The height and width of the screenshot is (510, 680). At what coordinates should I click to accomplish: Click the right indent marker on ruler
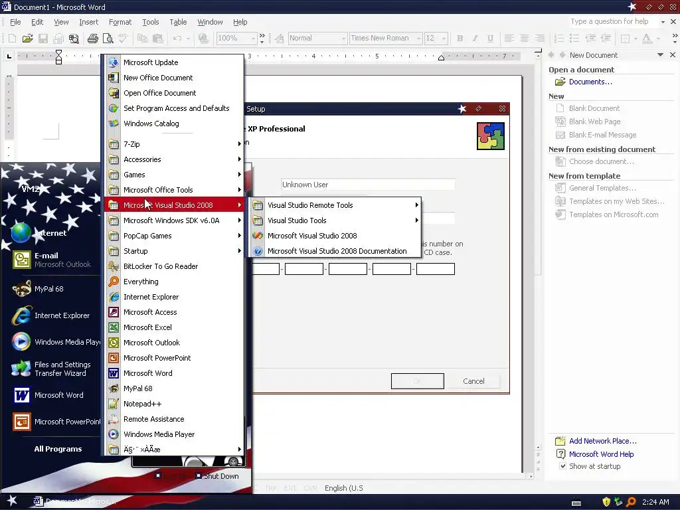(441, 58)
